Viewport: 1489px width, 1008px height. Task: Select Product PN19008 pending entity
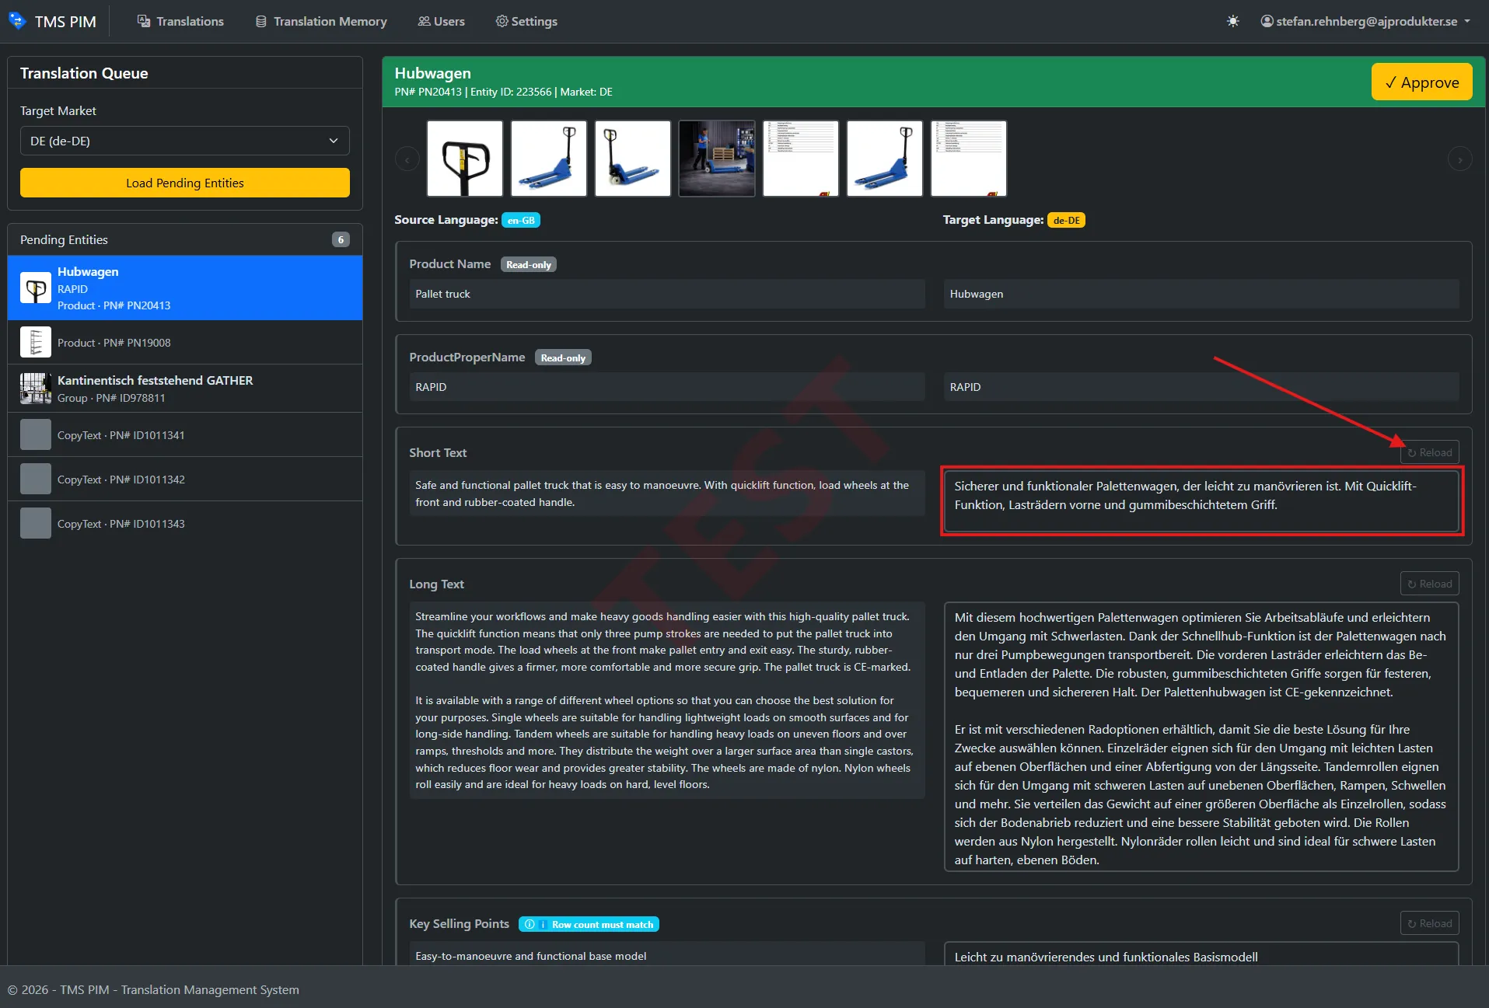185,342
